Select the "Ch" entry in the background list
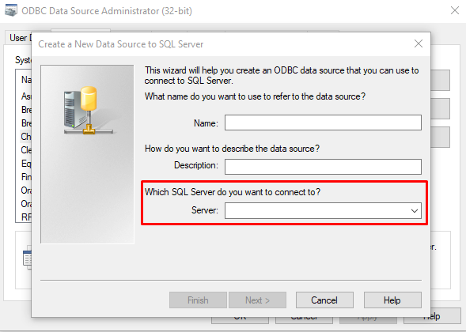The image size is (466, 332). pyautogui.click(x=26, y=137)
